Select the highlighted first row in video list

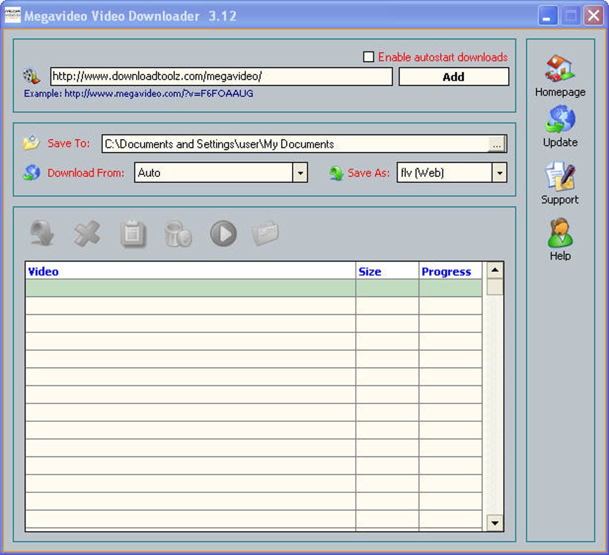[x=254, y=288]
